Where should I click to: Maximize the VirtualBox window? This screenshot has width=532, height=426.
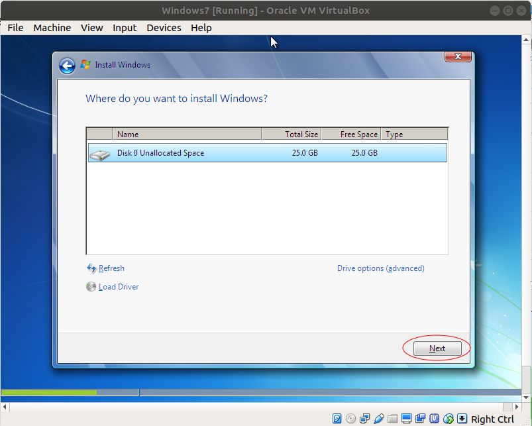pyautogui.click(x=508, y=11)
